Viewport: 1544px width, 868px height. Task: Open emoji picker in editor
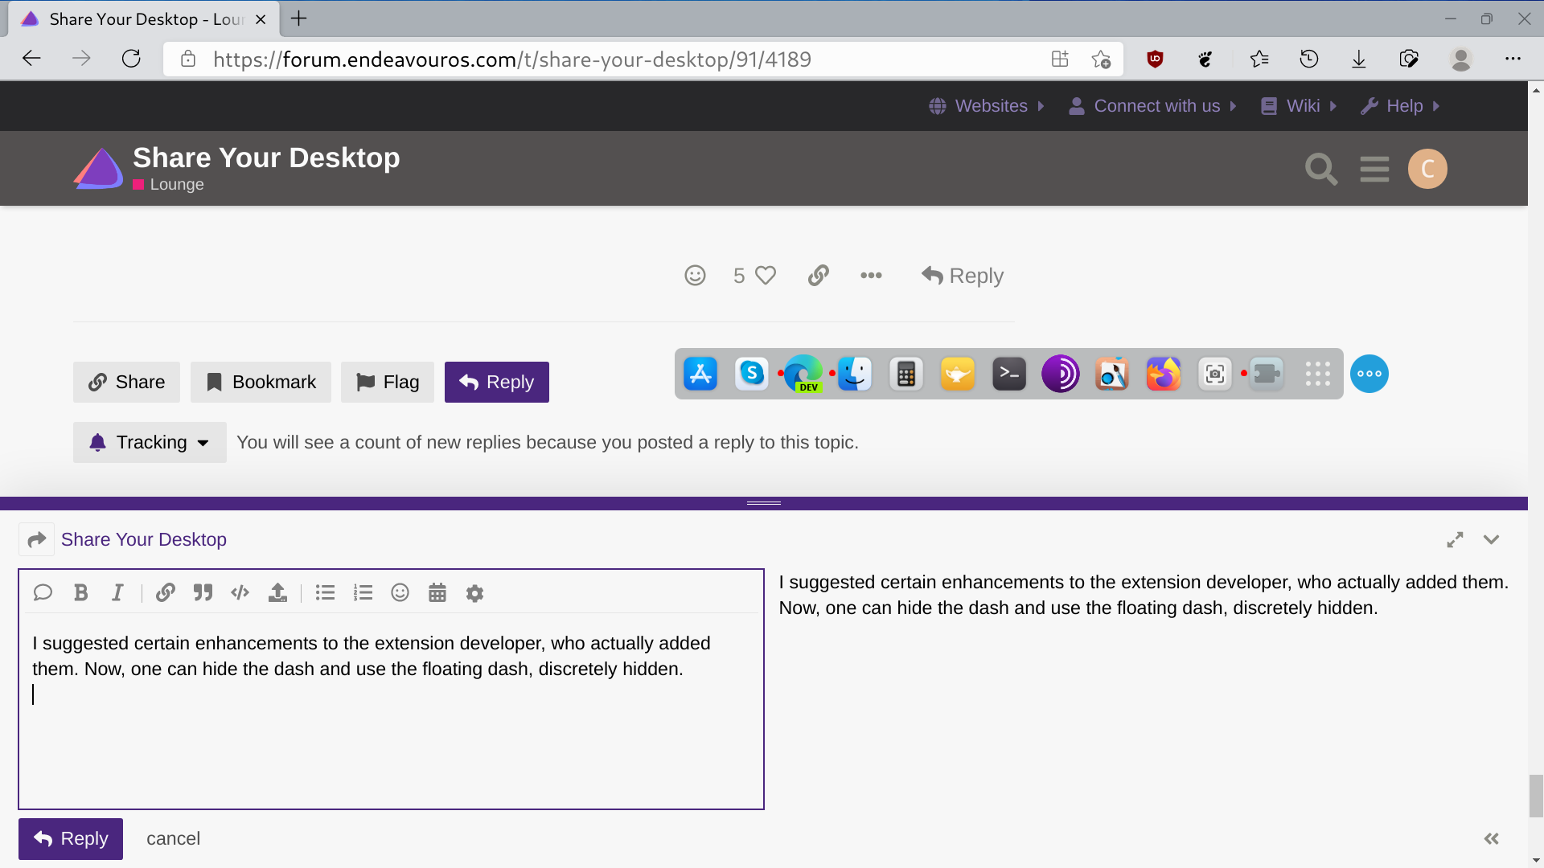click(x=400, y=592)
